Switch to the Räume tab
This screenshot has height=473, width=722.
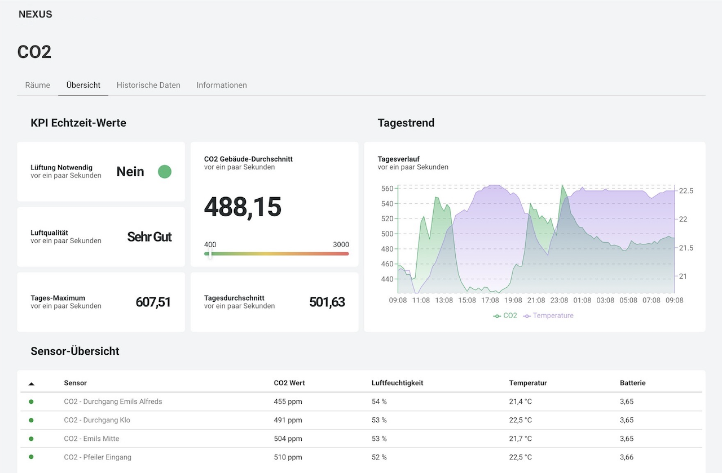[38, 85]
